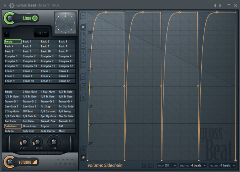Click the plugin settings gear icon

coord(12,5)
